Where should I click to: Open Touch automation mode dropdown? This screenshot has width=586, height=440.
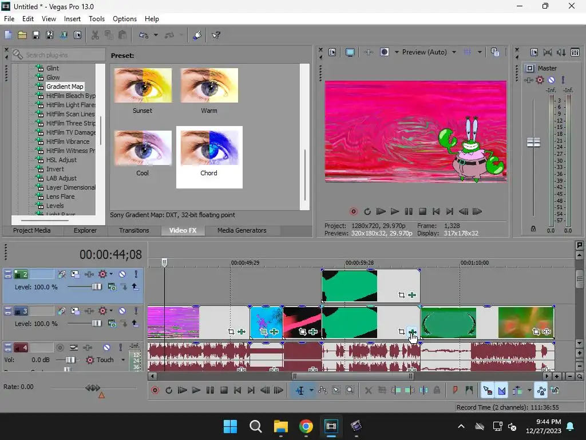coord(122,360)
